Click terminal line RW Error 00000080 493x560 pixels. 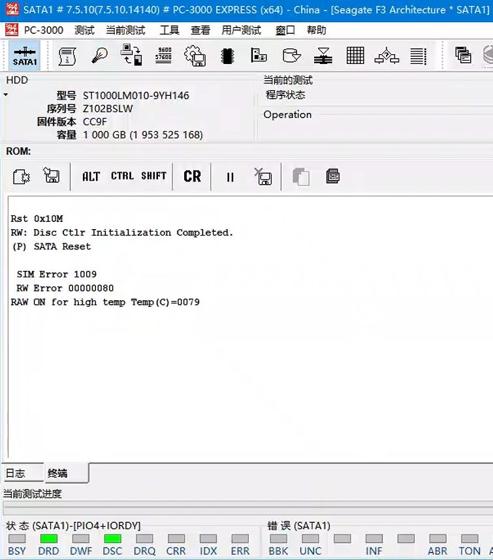click(65, 288)
